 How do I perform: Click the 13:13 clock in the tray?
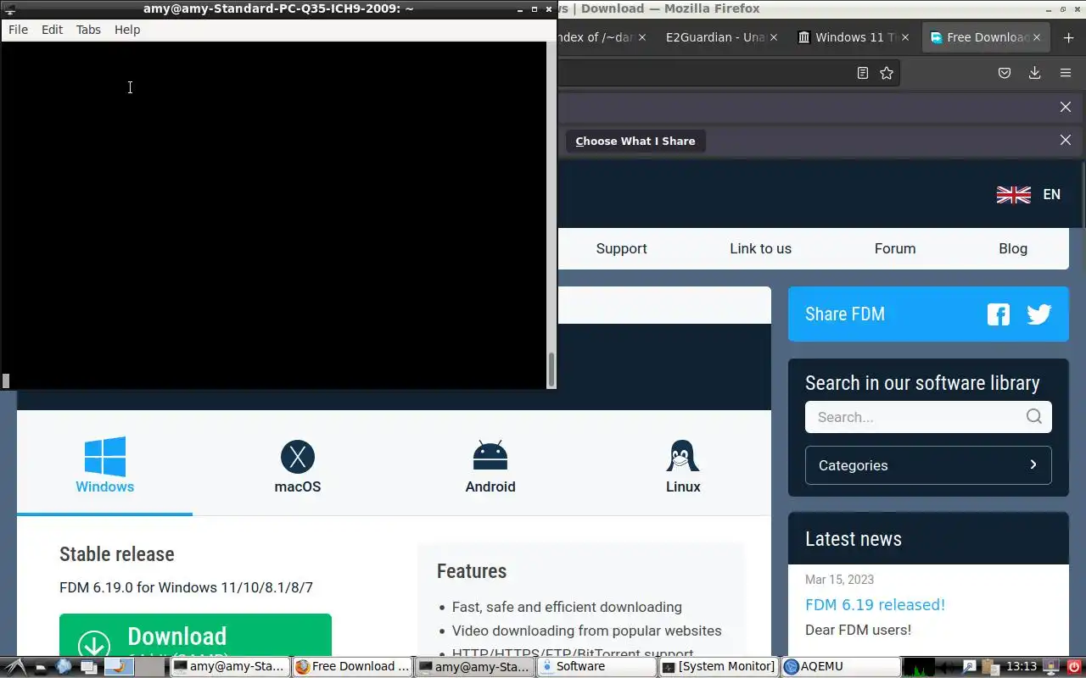[x=1022, y=667]
